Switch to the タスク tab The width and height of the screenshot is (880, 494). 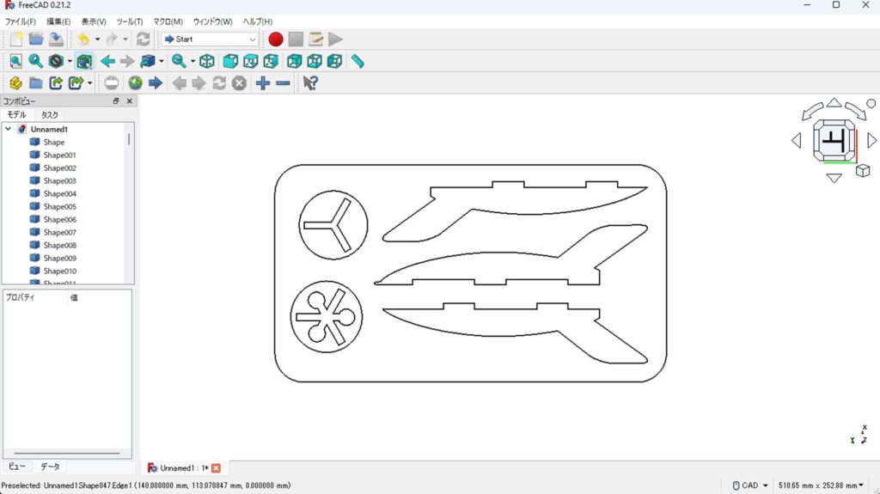point(49,114)
